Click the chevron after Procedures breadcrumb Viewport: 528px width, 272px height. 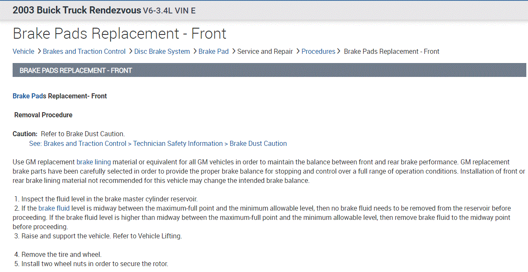338,51
